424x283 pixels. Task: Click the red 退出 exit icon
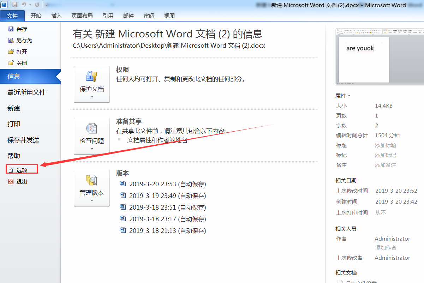11,181
